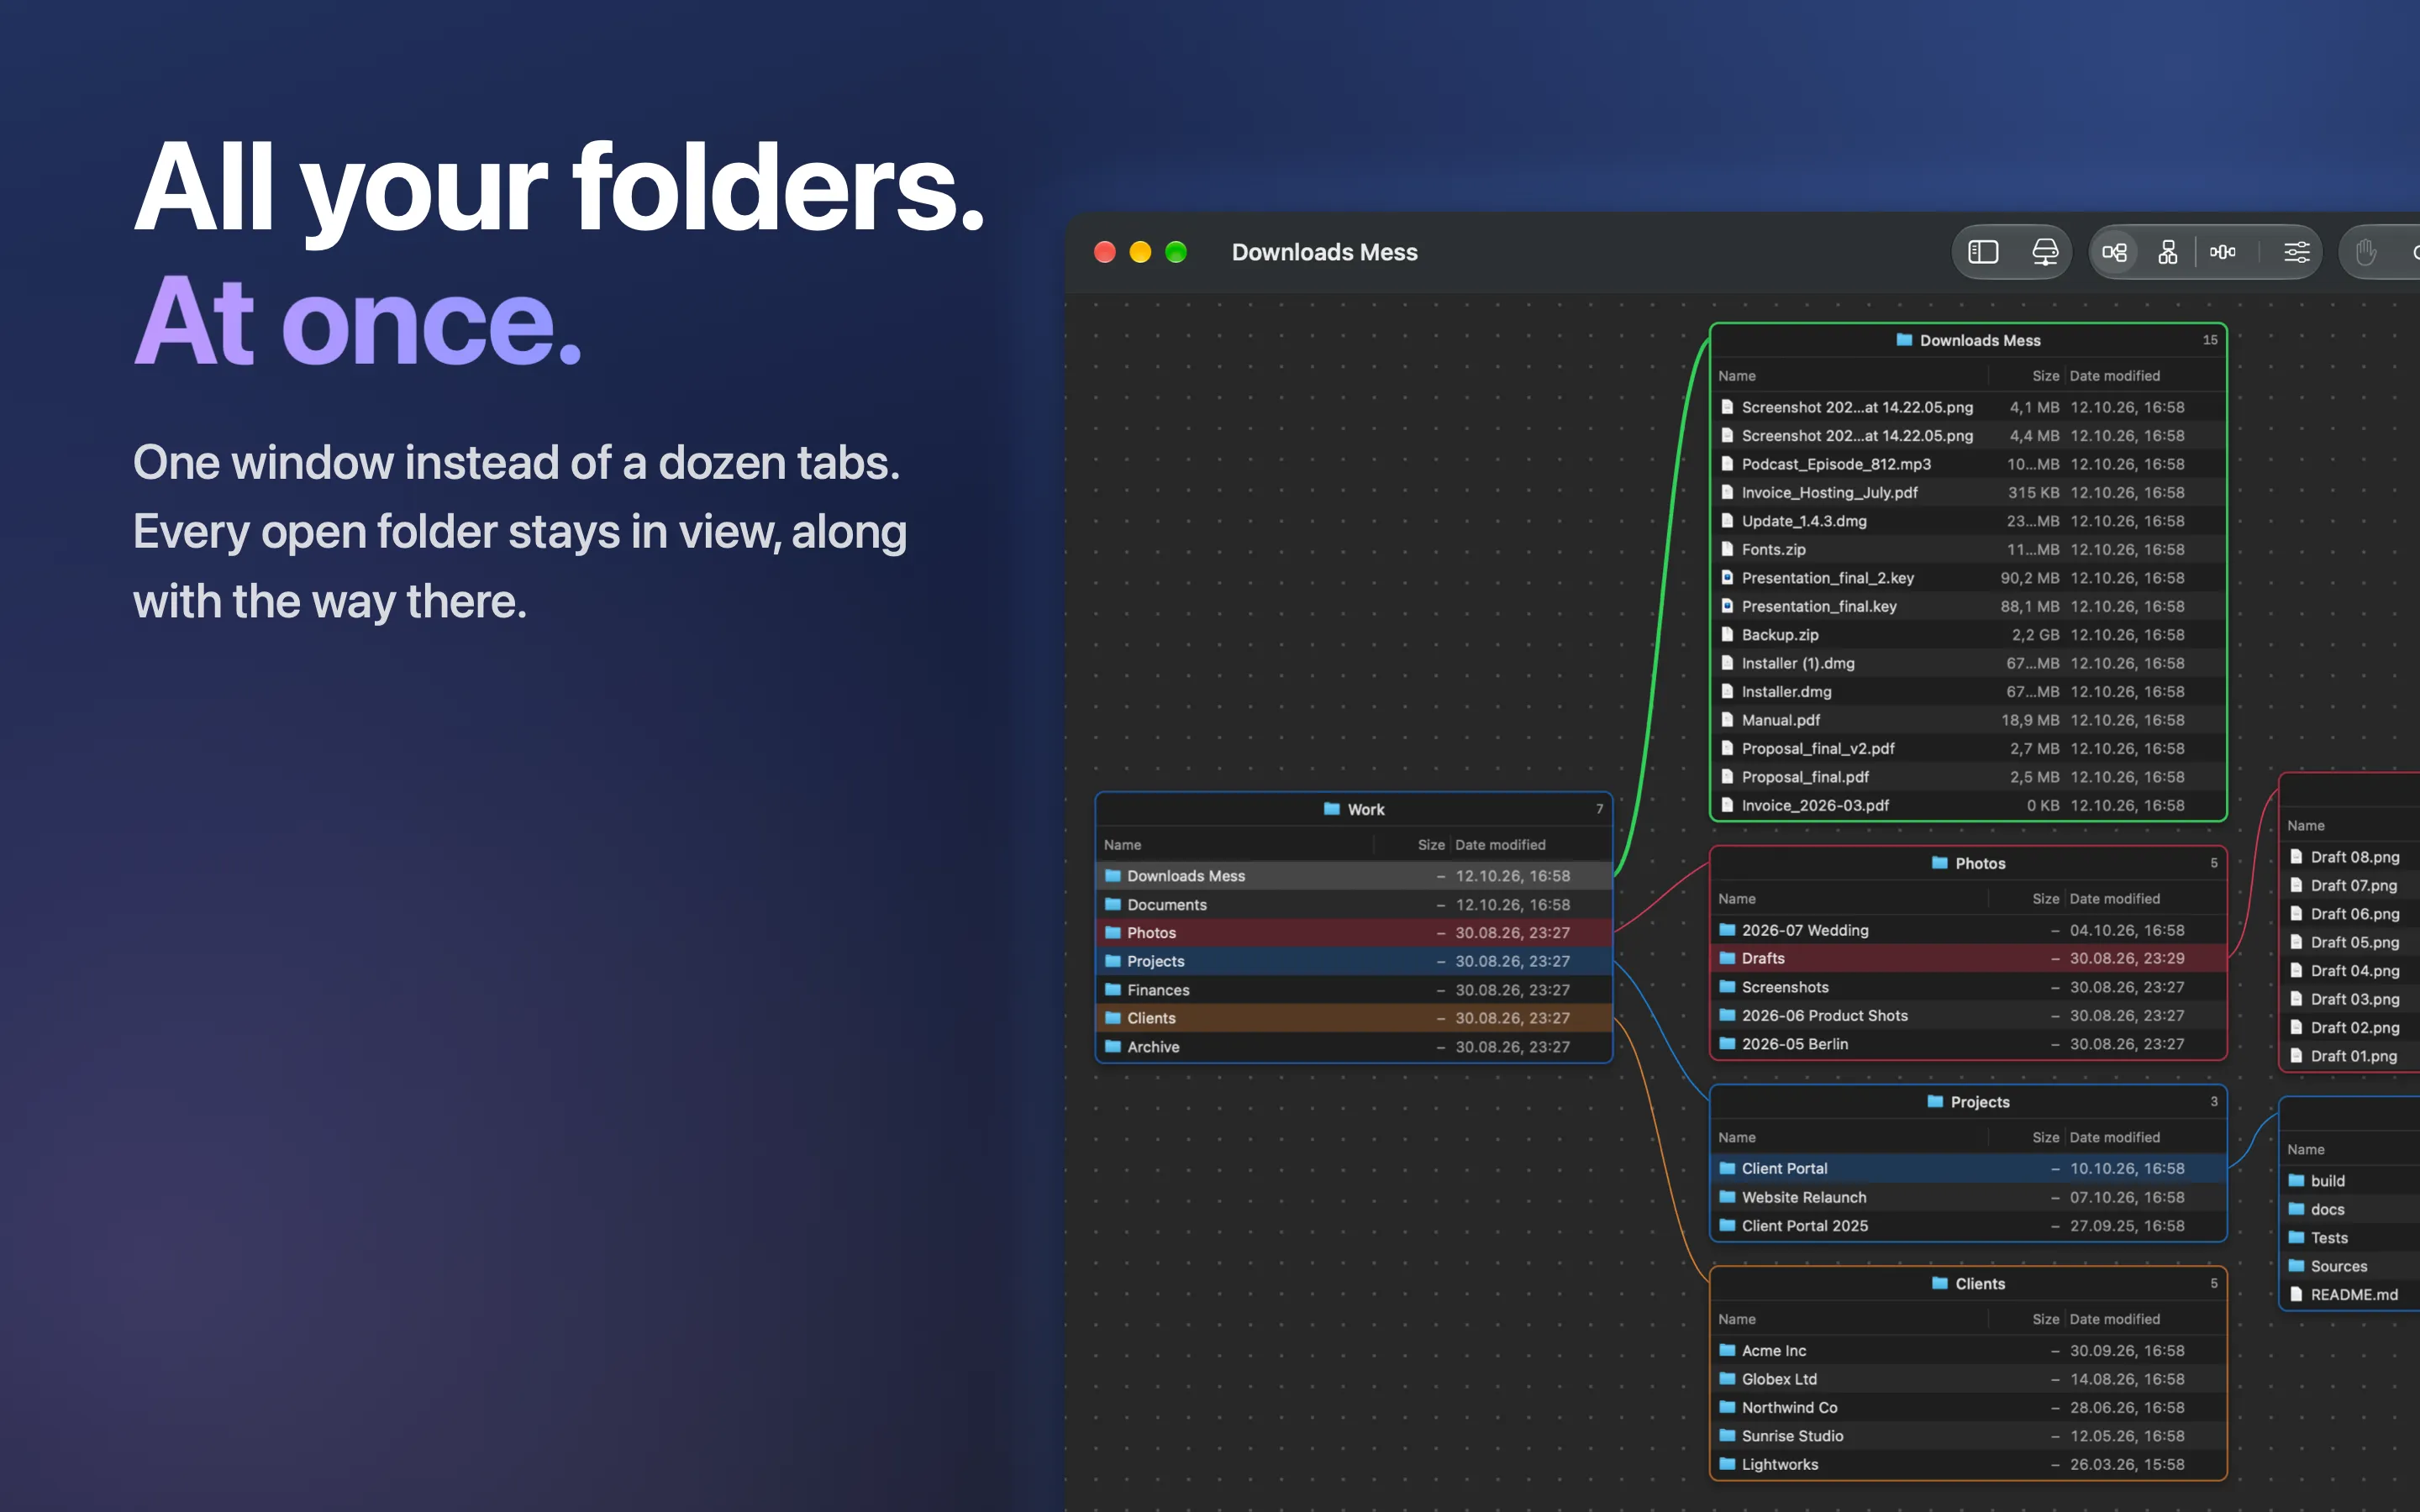Select 2026-07 Wedding folder
This screenshot has height=1512, width=2420.
click(x=1968, y=930)
